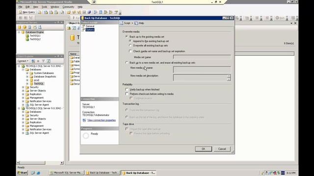Select Management under TECHSQL1
Viewport: 314px width, 176px height.
click(36, 98)
